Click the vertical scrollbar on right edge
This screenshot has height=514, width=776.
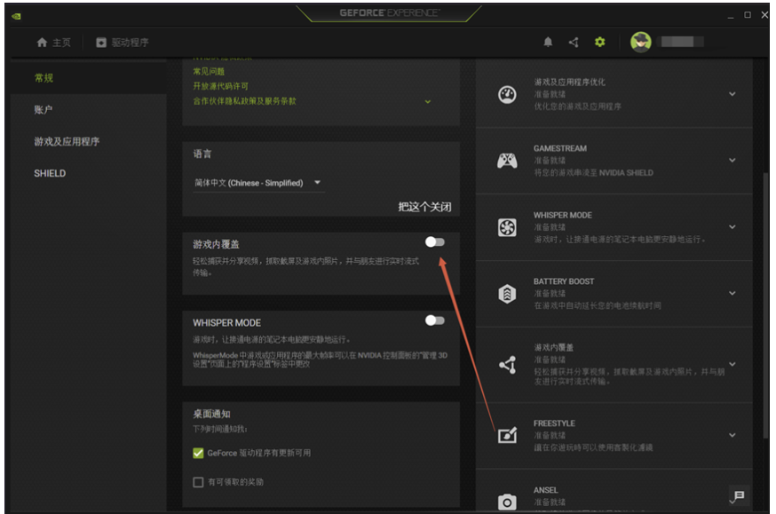(765, 307)
